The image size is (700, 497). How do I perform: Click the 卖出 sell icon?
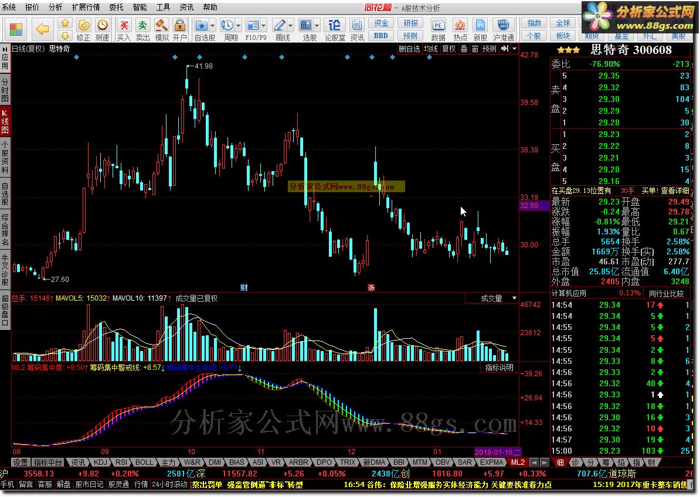(x=142, y=30)
